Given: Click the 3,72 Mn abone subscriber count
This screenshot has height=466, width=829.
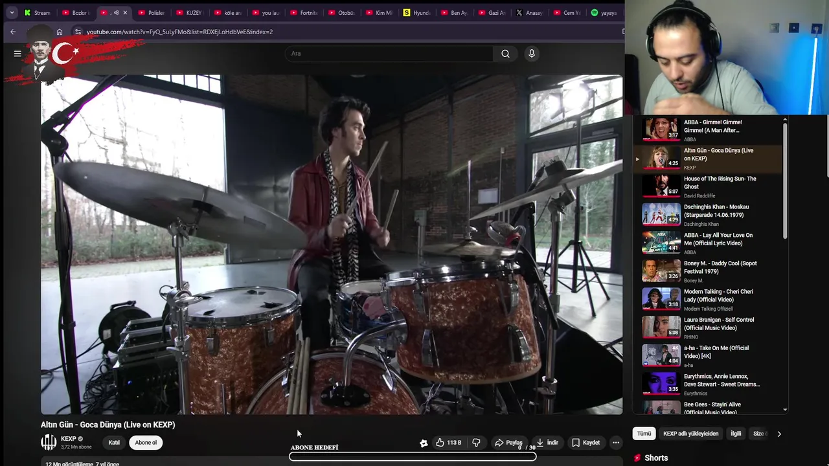Looking at the screenshot, I should tap(76, 447).
